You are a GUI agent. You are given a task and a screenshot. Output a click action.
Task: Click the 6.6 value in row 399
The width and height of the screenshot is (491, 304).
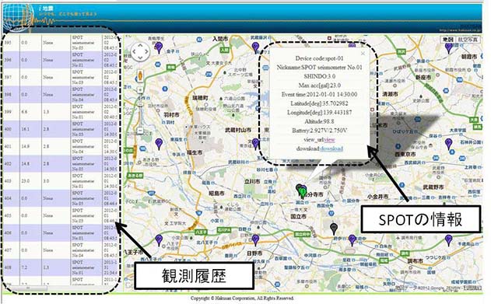click(24, 112)
